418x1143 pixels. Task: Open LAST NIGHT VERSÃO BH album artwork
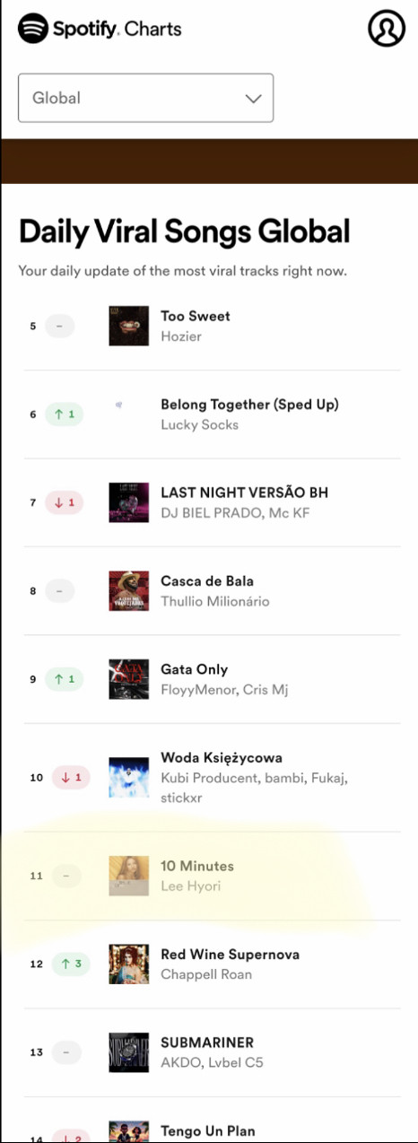(x=128, y=502)
